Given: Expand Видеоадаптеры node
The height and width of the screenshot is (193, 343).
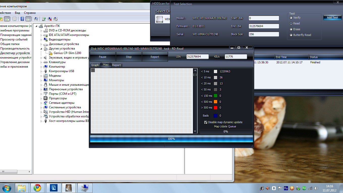Looking at the screenshot, I should click(42, 39).
